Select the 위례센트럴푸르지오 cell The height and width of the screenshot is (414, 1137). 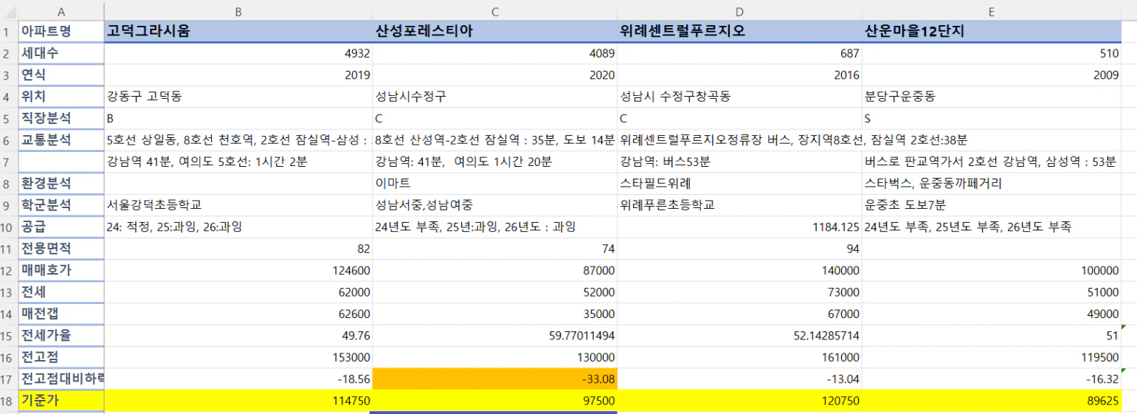(739, 31)
